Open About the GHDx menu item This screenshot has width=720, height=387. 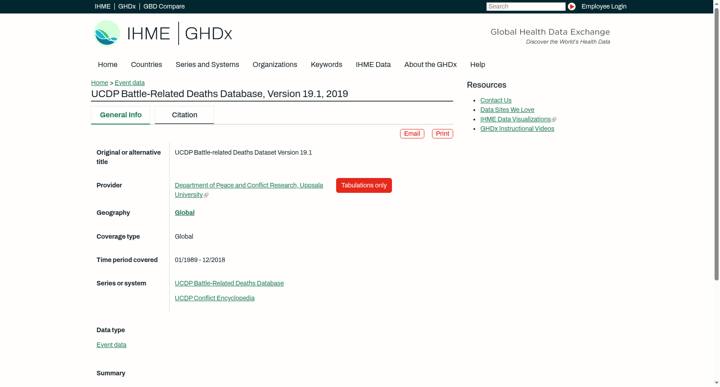(x=430, y=64)
